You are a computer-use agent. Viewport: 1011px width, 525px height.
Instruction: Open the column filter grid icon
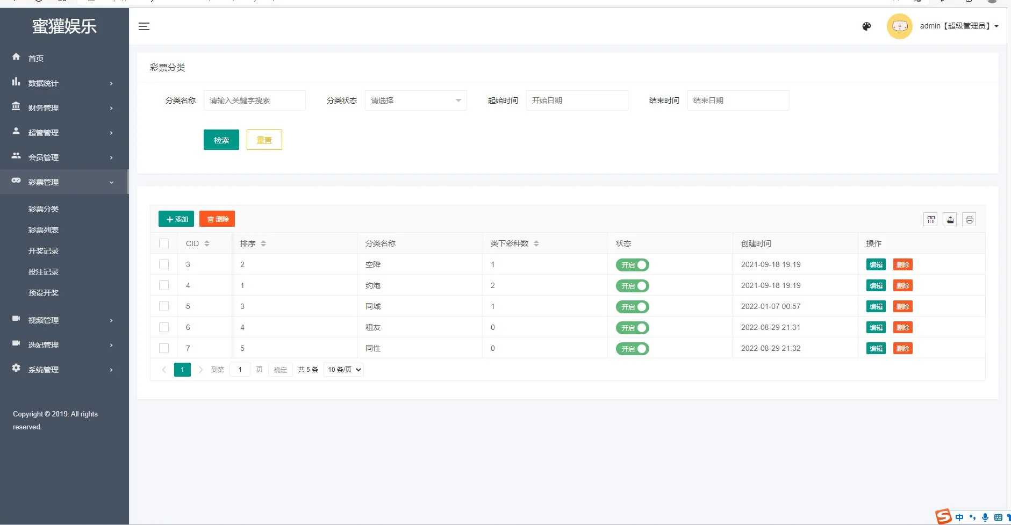(x=931, y=219)
